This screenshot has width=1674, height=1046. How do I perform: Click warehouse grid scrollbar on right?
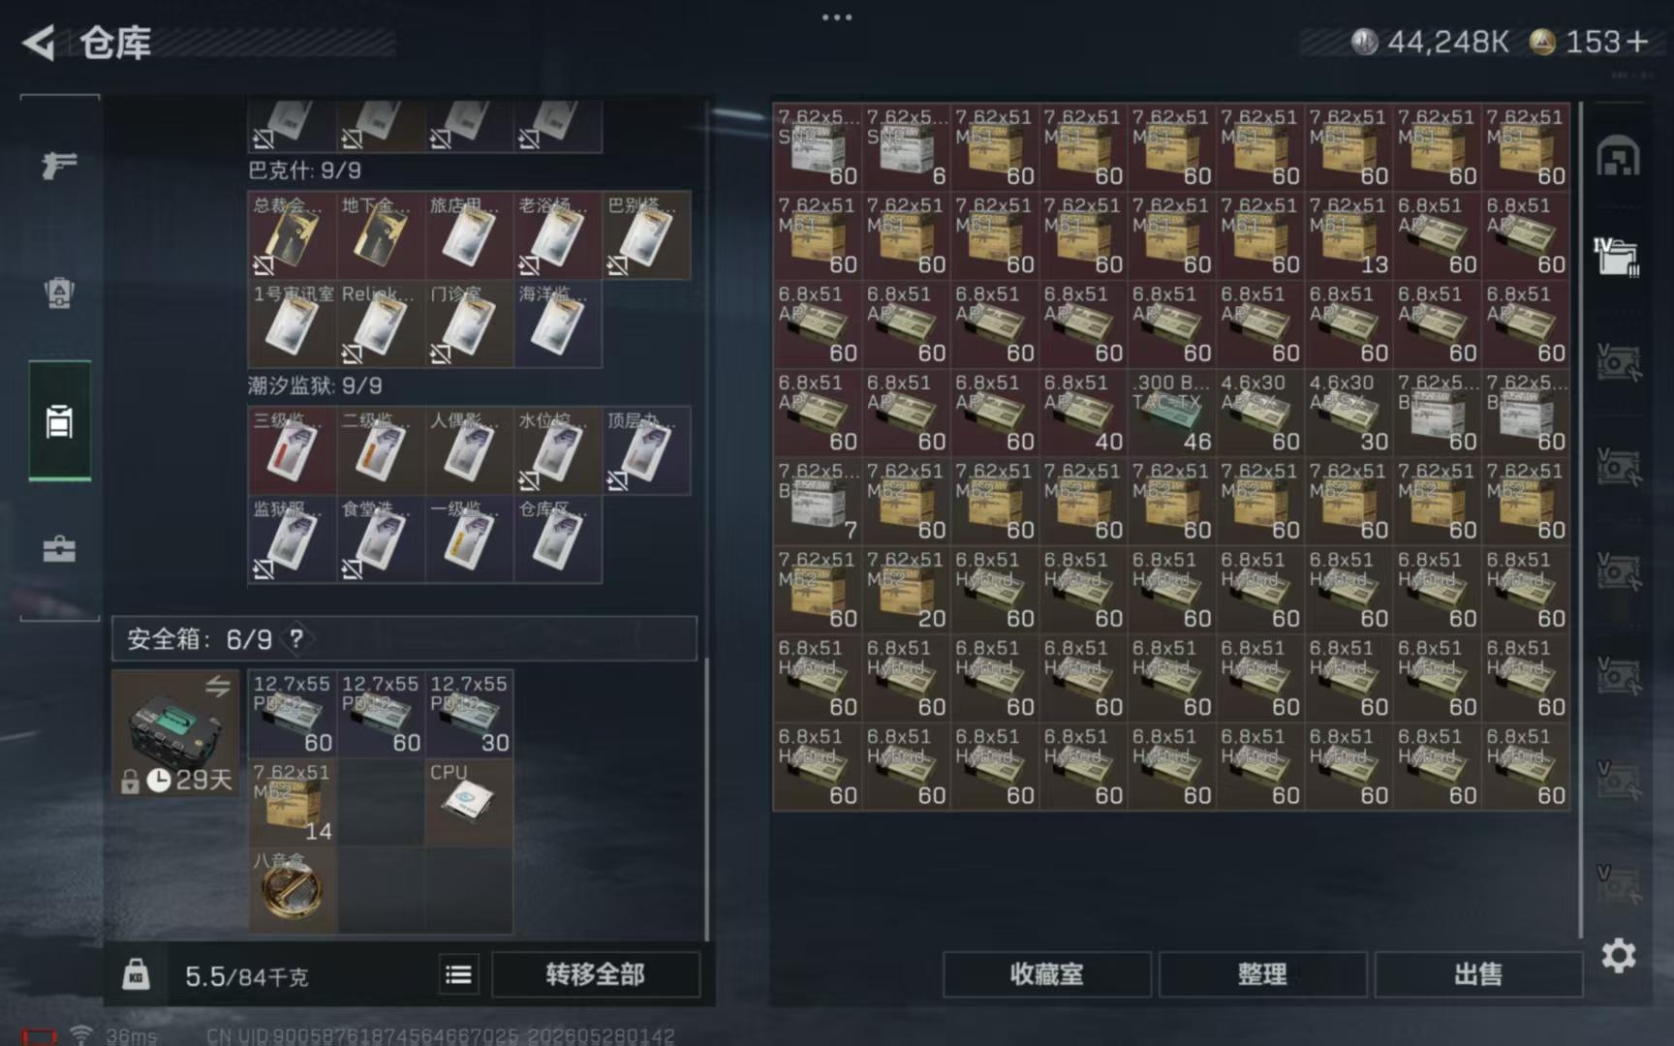pyautogui.click(x=1580, y=518)
